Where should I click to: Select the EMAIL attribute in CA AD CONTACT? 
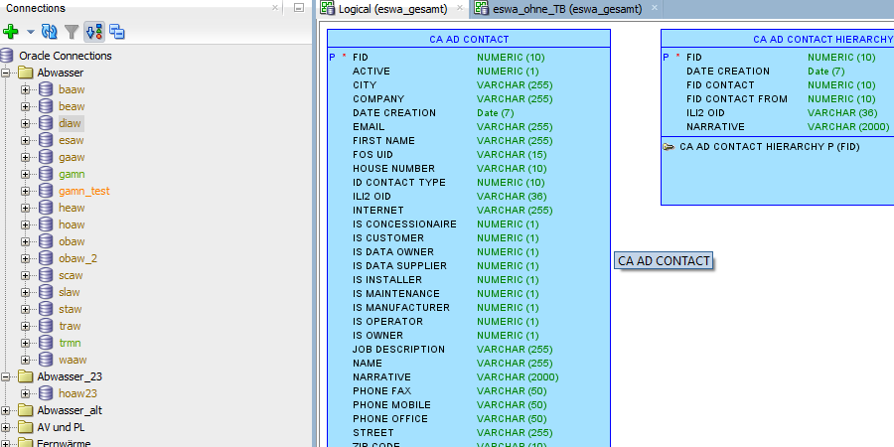(x=368, y=127)
